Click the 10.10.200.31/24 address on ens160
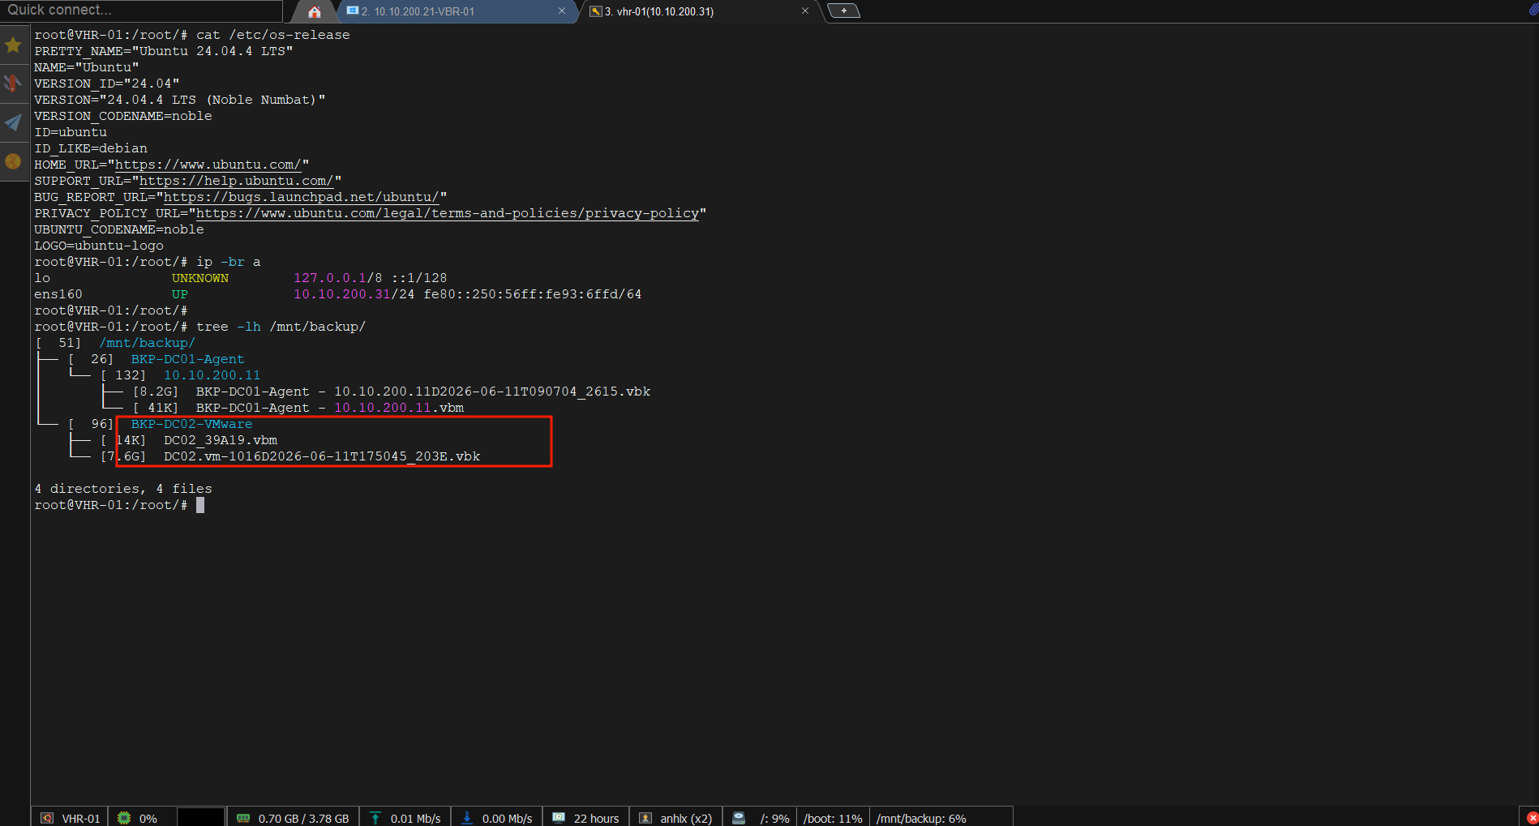Screen dimensions: 1539x826 354,294
